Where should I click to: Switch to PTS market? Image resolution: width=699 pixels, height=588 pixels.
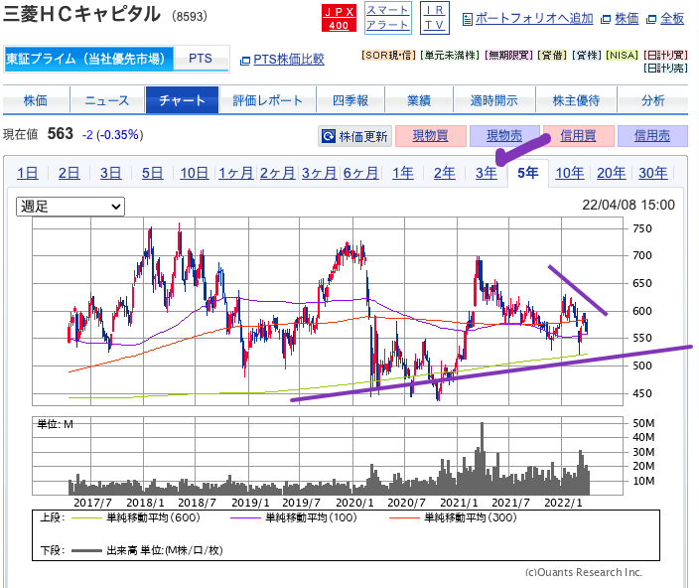(x=201, y=59)
